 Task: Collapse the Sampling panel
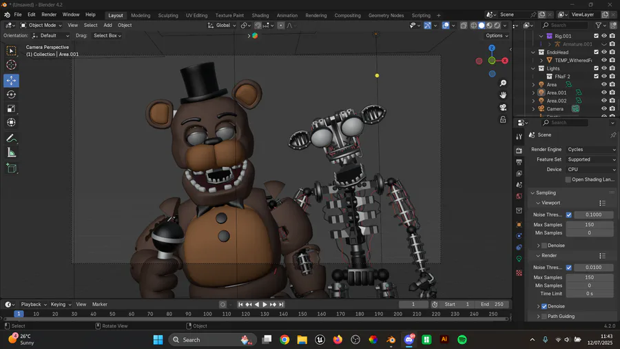pyautogui.click(x=533, y=193)
